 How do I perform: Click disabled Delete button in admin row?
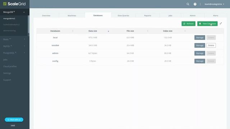click(x=211, y=53)
